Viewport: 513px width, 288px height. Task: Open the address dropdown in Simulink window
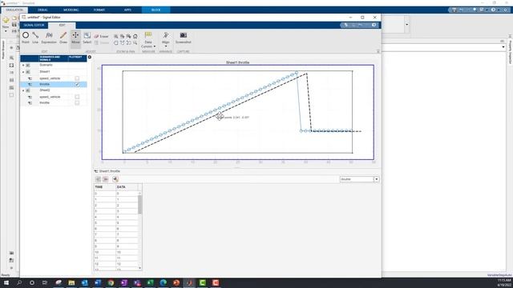point(503,47)
